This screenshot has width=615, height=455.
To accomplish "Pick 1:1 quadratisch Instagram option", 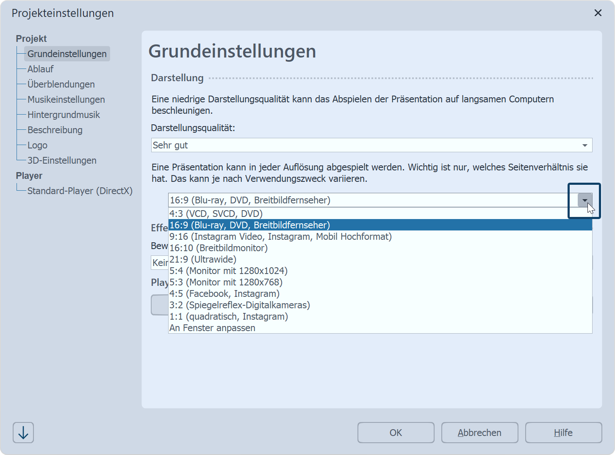I will point(228,316).
